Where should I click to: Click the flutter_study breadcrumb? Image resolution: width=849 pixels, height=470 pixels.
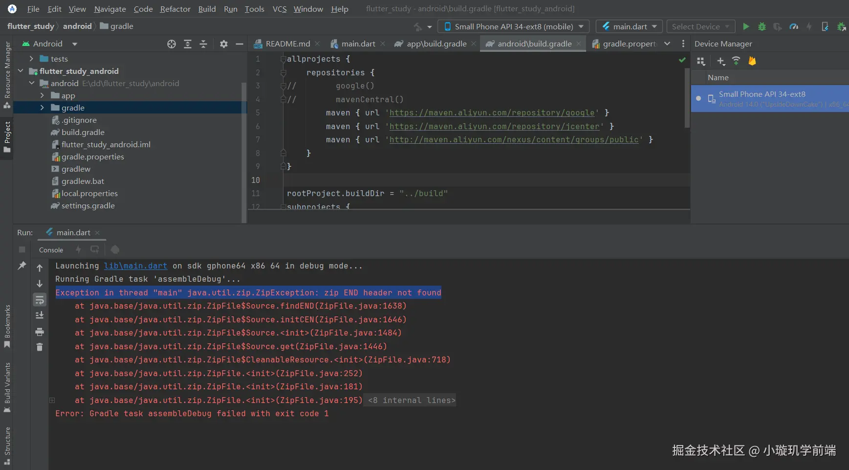click(x=31, y=26)
